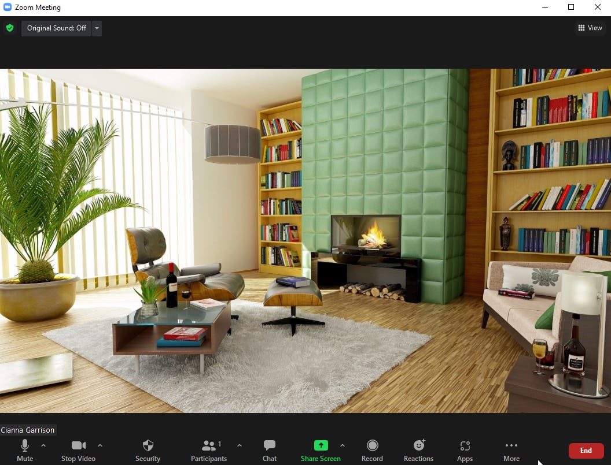Open the Chat panel

point(269,450)
